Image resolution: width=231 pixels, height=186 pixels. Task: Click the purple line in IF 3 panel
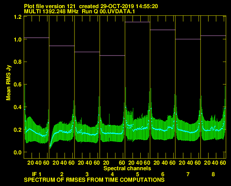(87, 52)
